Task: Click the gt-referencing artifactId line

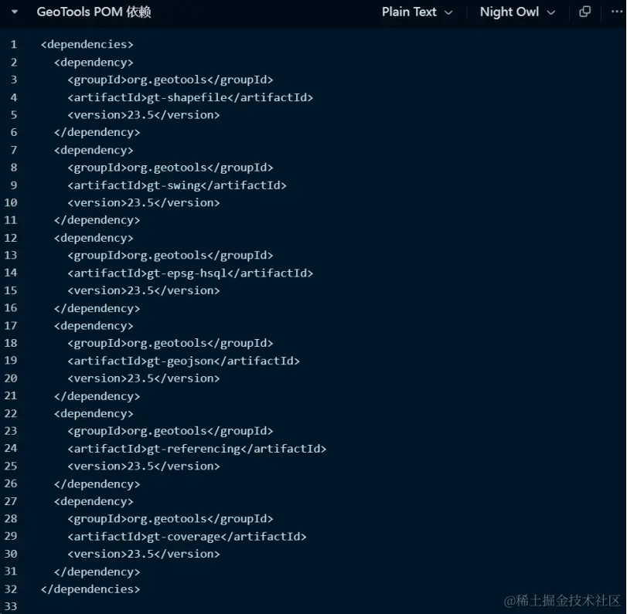Action: click(197, 449)
